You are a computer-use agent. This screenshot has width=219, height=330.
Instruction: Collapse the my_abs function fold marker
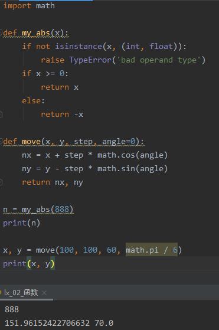1,33
